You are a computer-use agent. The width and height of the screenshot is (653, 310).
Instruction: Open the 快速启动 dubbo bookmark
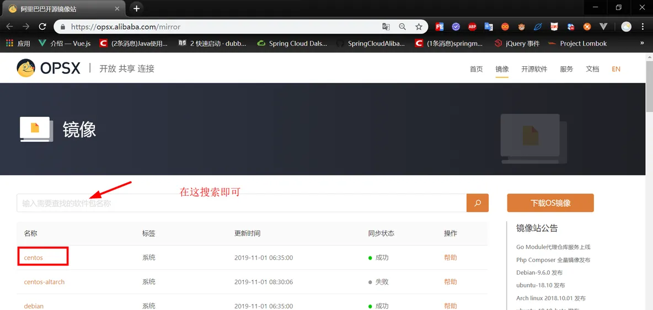tap(212, 44)
